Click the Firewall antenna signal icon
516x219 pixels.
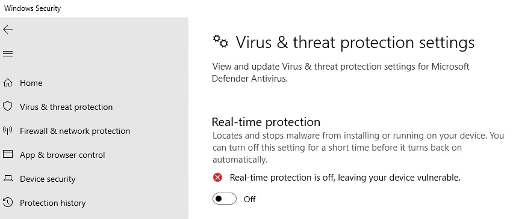8,130
